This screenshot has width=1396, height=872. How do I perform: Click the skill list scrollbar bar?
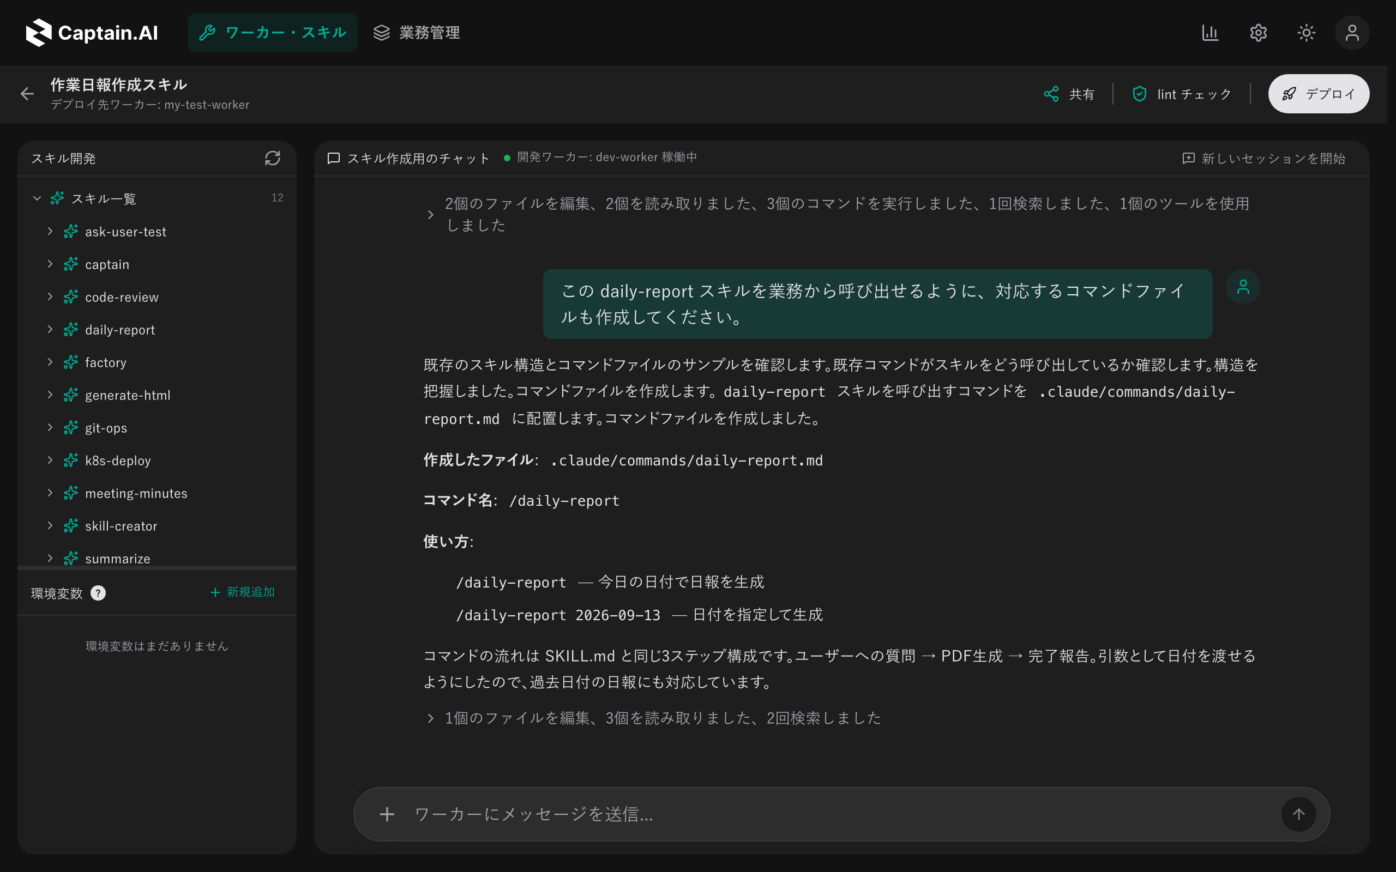click(157, 568)
